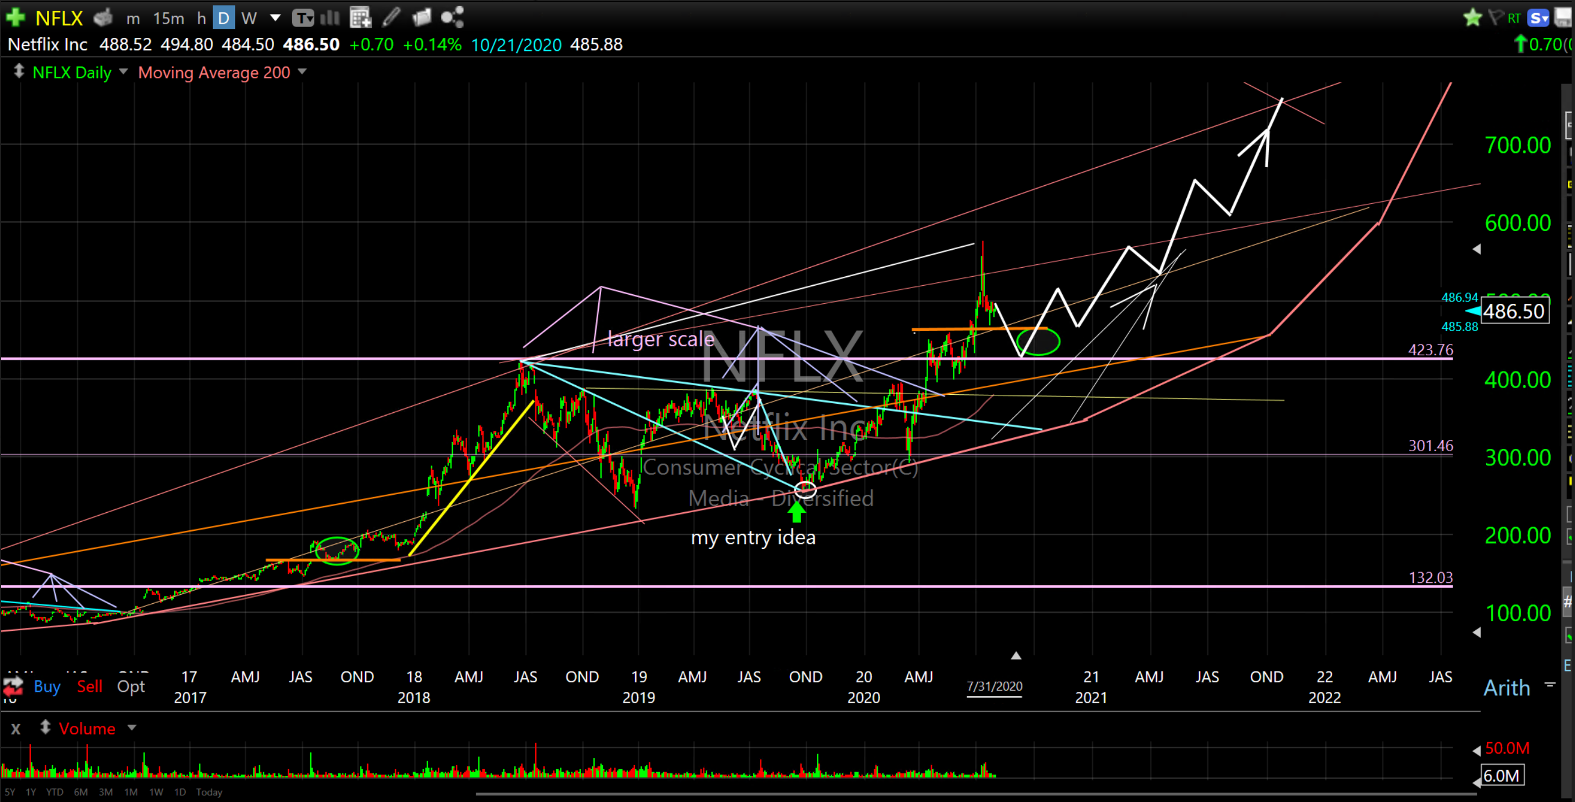
Task: Click the blue Buy button
Action: click(47, 686)
